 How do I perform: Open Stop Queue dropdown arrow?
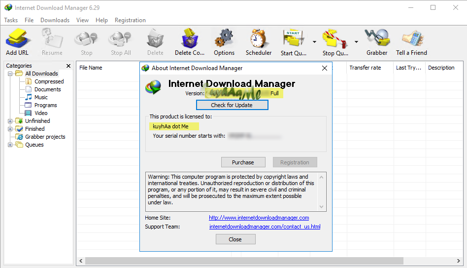(x=356, y=42)
